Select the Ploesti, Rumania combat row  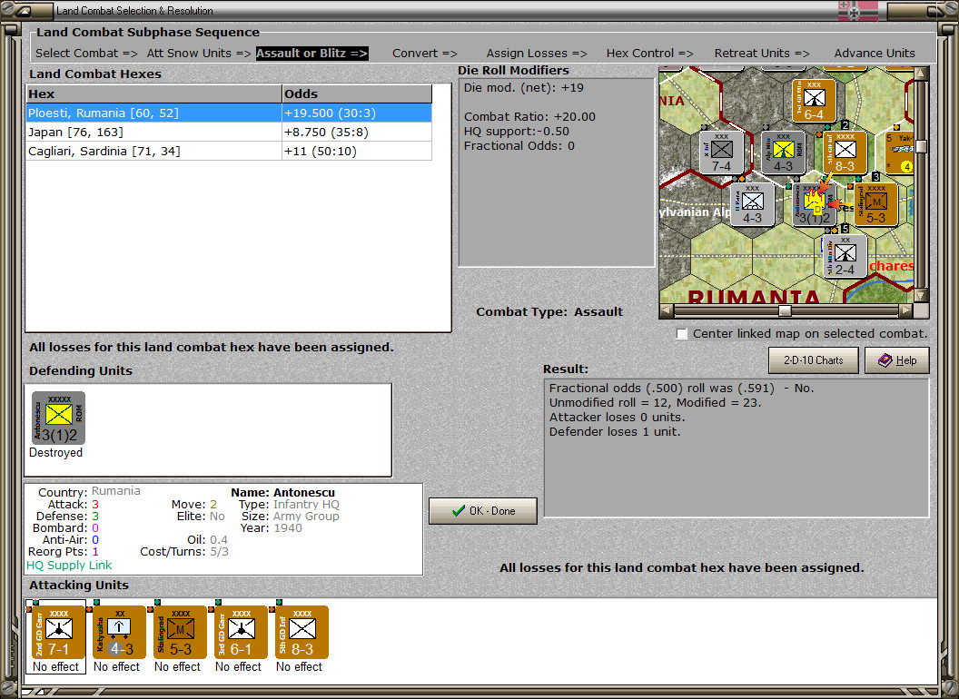pyautogui.click(x=229, y=113)
